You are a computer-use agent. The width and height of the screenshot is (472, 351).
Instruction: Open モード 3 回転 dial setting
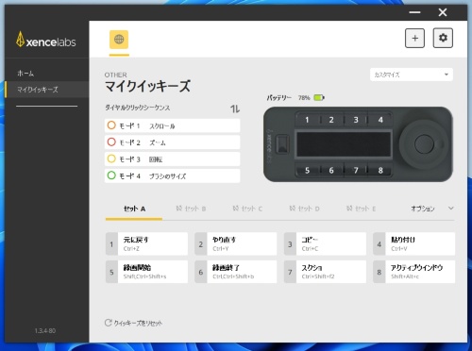172,159
